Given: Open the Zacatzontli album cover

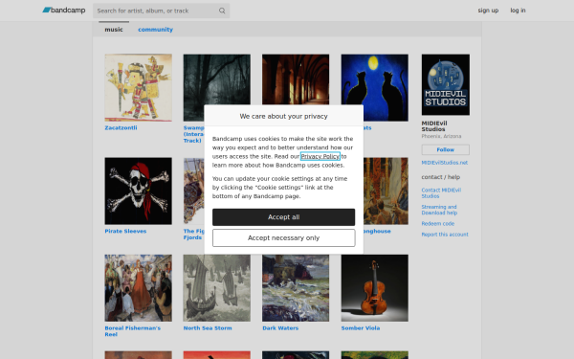Looking at the screenshot, I should pyautogui.click(x=138, y=87).
